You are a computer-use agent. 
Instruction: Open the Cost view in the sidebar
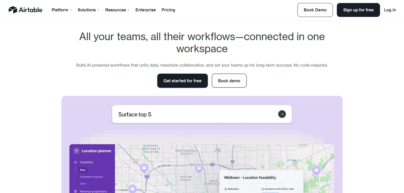tap(83, 184)
